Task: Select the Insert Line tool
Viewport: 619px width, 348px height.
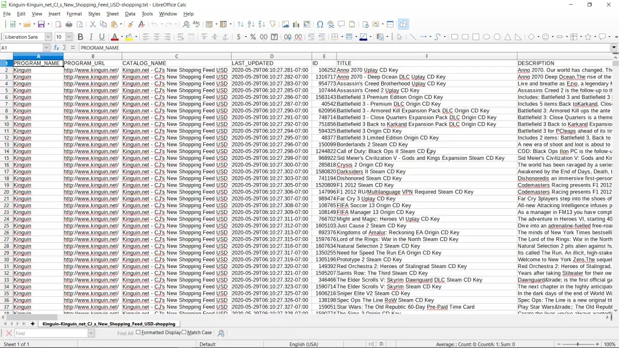Action: tap(413, 37)
